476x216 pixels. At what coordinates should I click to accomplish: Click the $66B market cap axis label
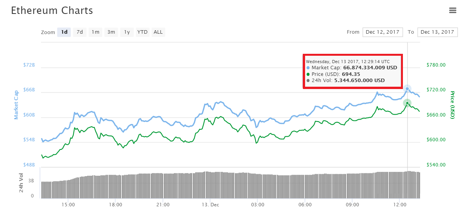coord(29,90)
